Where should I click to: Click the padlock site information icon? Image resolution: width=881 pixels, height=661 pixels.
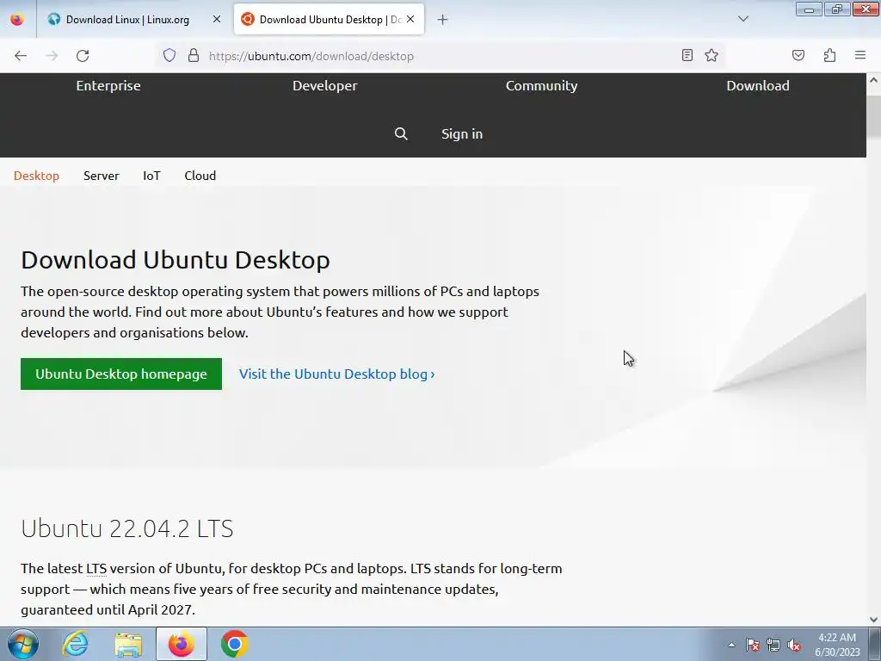pyautogui.click(x=194, y=56)
